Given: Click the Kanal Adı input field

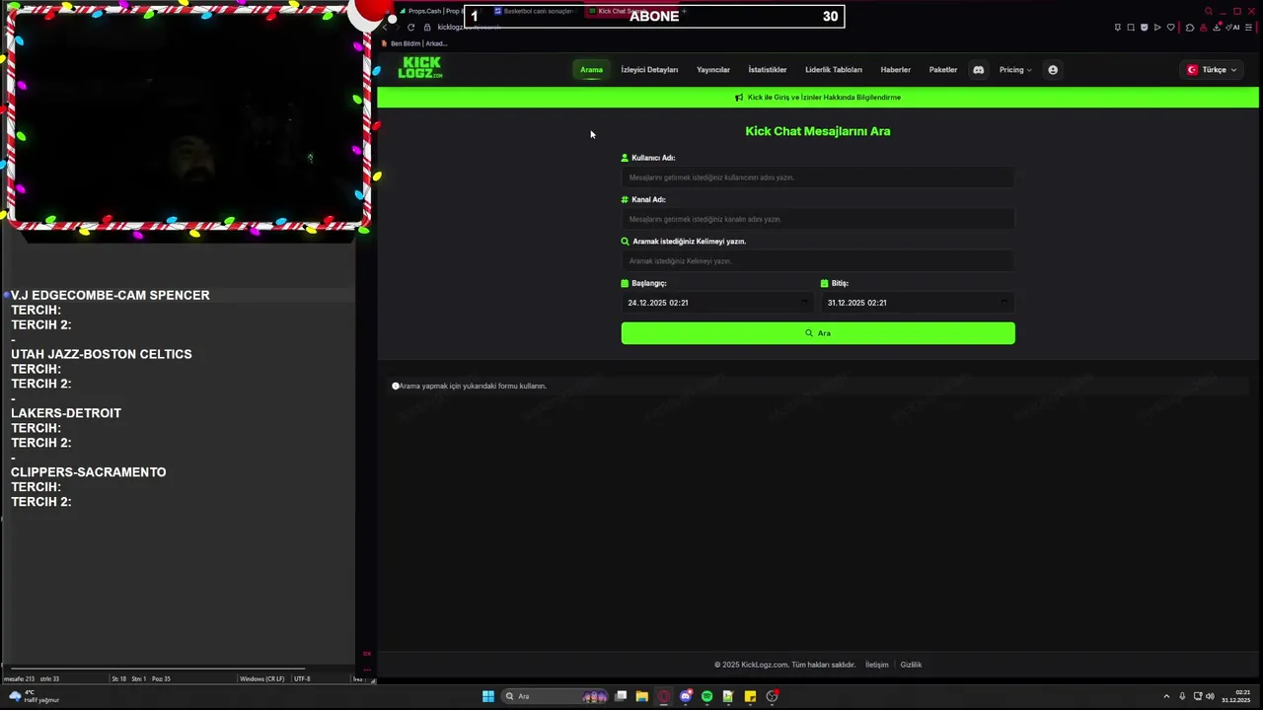Looking at the screenshot, I should click(x=818, y=219).
